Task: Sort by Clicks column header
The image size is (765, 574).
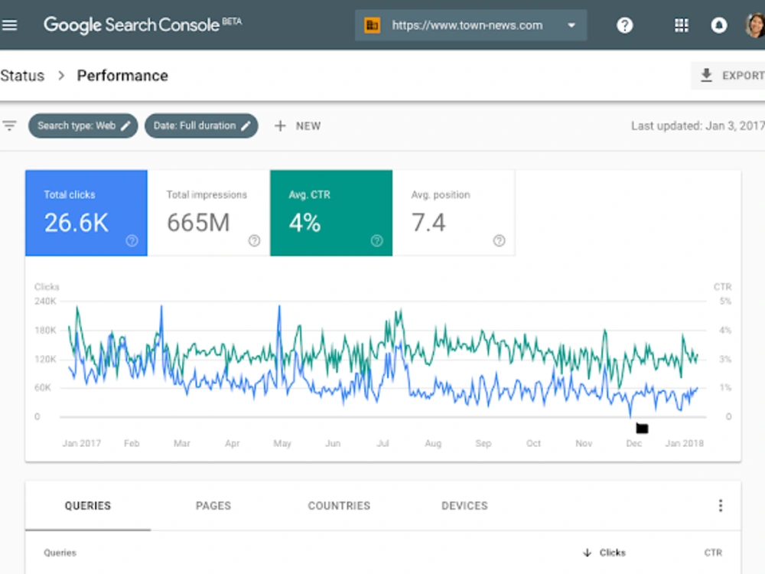Action: (612, 553)
